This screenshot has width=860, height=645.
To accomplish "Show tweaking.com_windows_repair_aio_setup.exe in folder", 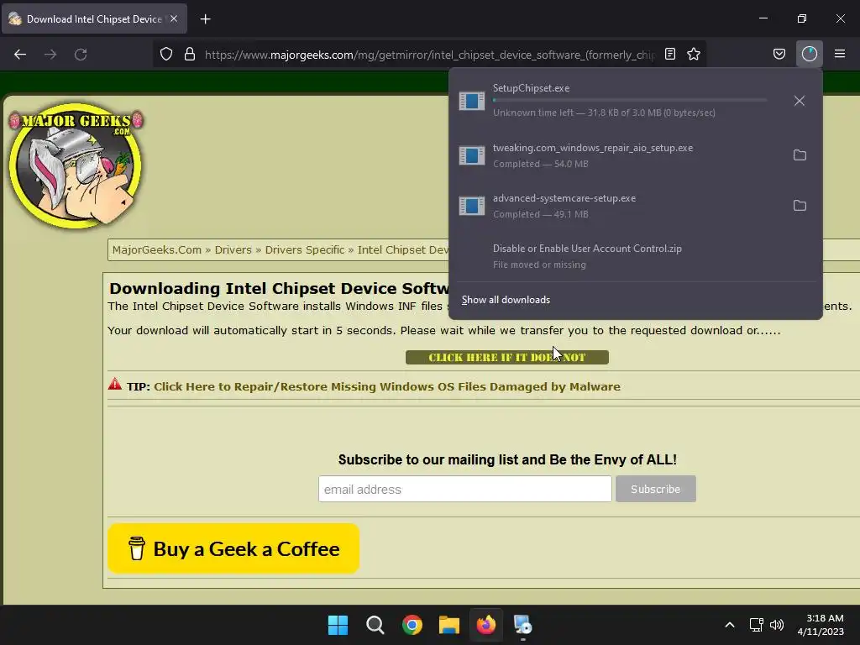I will pos(800,155).
